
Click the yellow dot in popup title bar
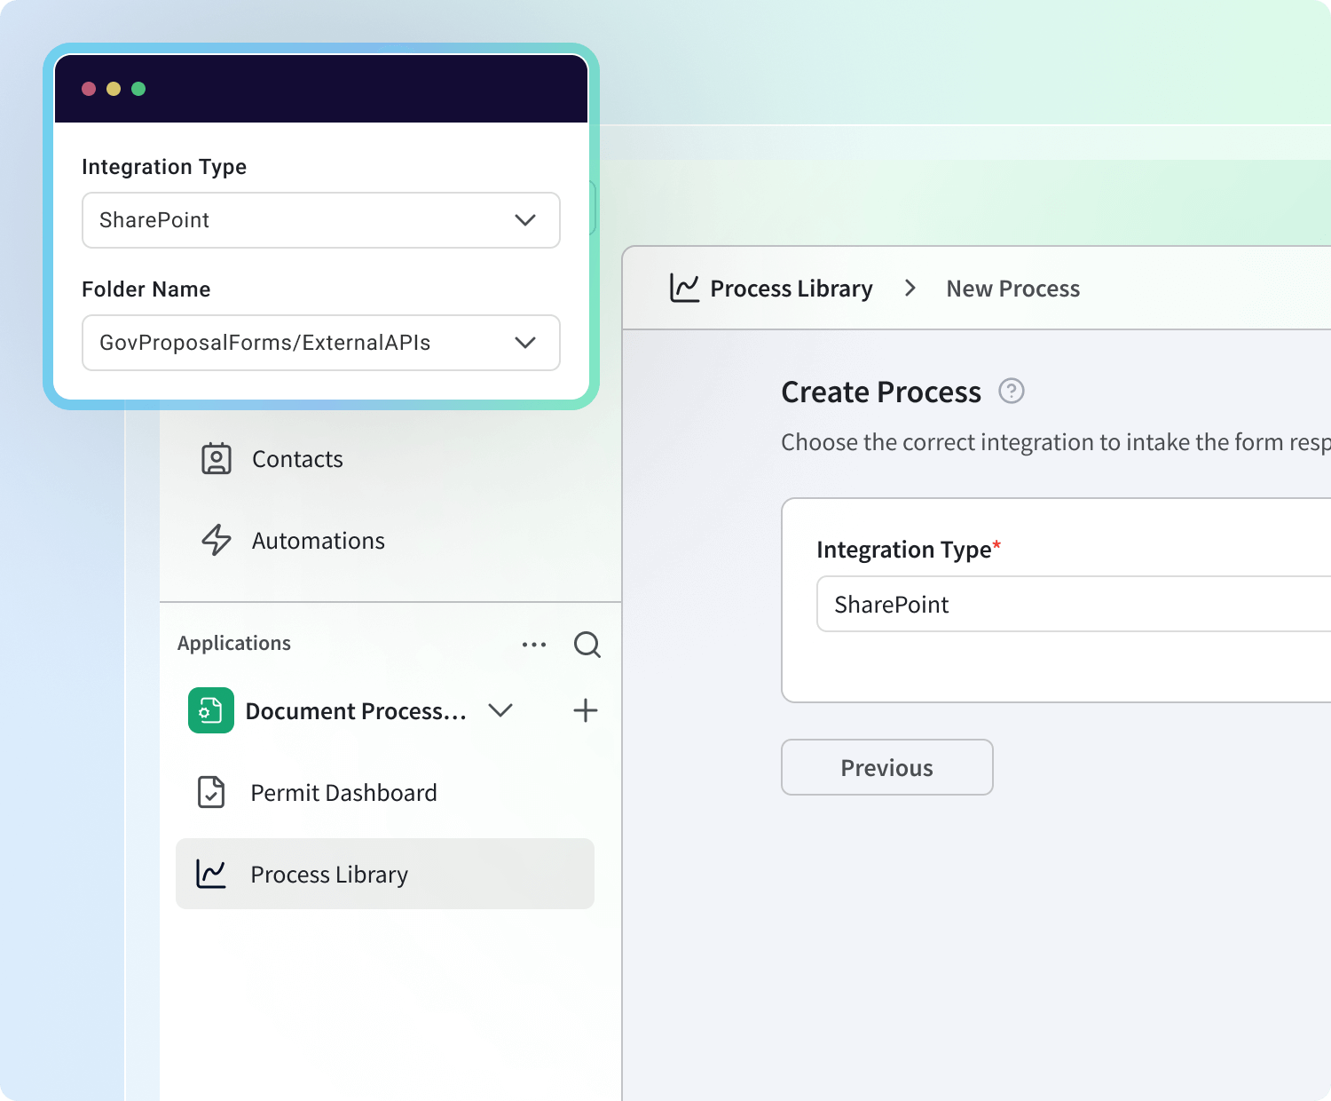point(114,89)
